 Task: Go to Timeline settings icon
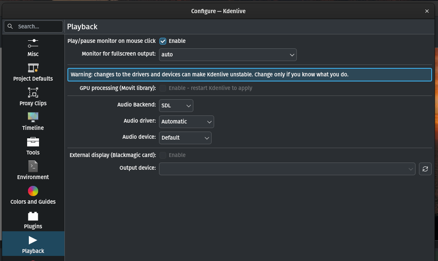[x=33, y=117]
